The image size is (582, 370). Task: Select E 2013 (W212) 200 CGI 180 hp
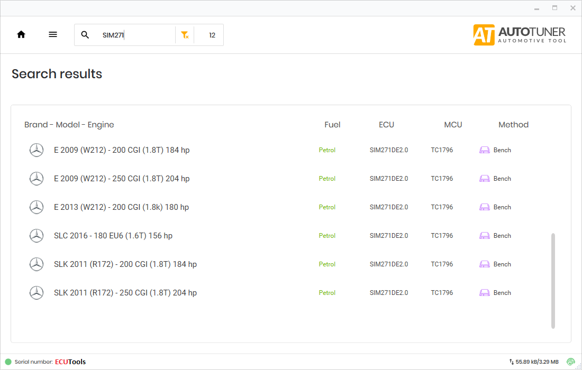pyautogui.click(x=121, y=207)
